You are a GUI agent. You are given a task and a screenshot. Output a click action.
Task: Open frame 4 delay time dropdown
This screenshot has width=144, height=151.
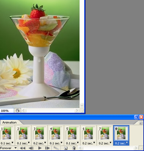coord(56,143)
